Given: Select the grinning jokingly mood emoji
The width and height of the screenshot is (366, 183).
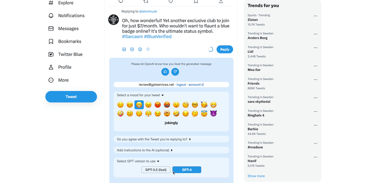Looking at the screenshot, I should pos(139,105).
